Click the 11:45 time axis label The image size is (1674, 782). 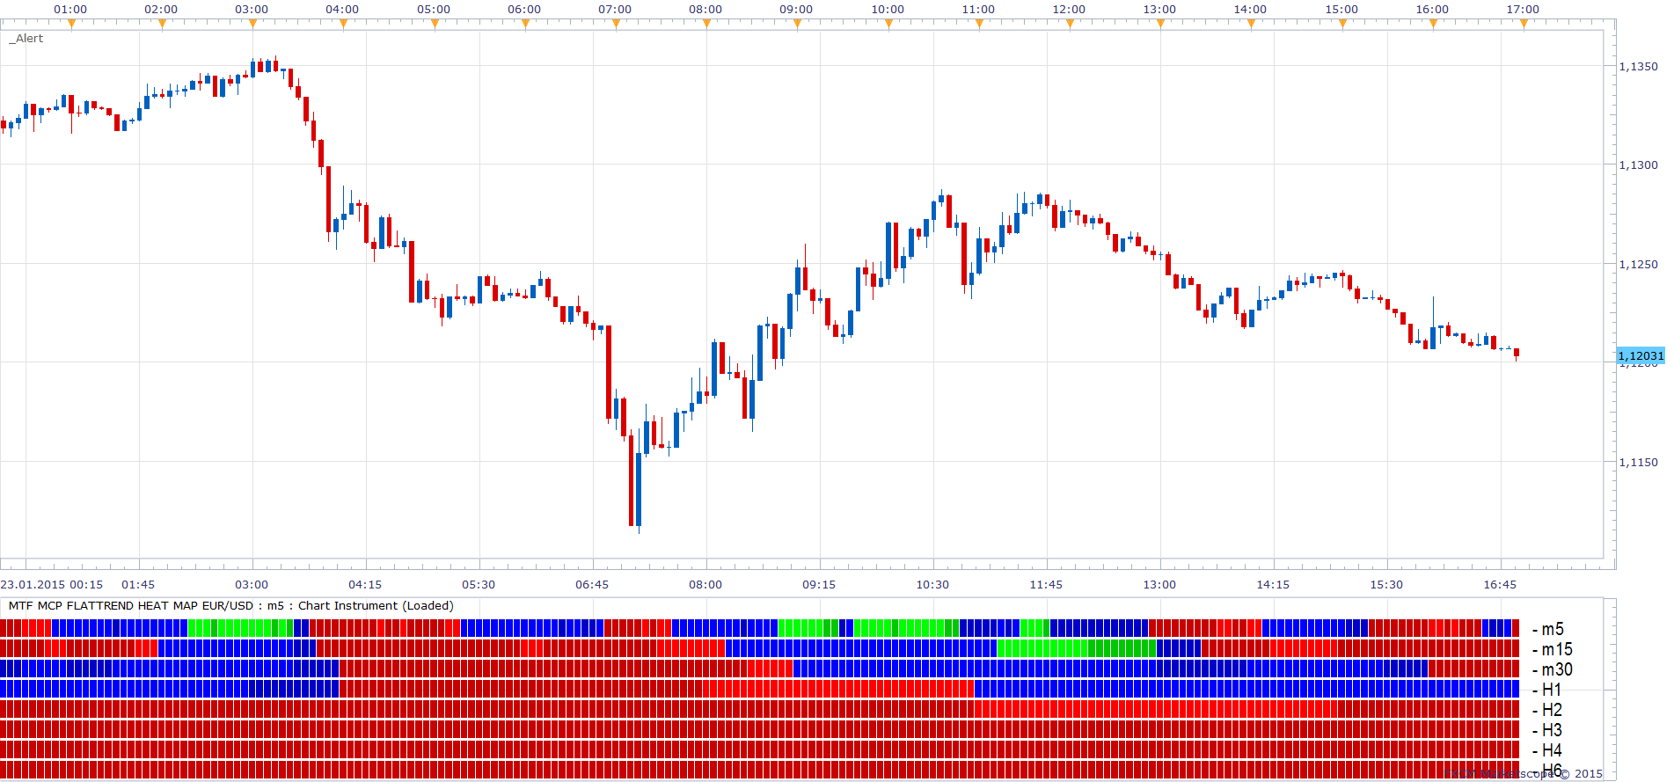click(x=1046, y=584)
